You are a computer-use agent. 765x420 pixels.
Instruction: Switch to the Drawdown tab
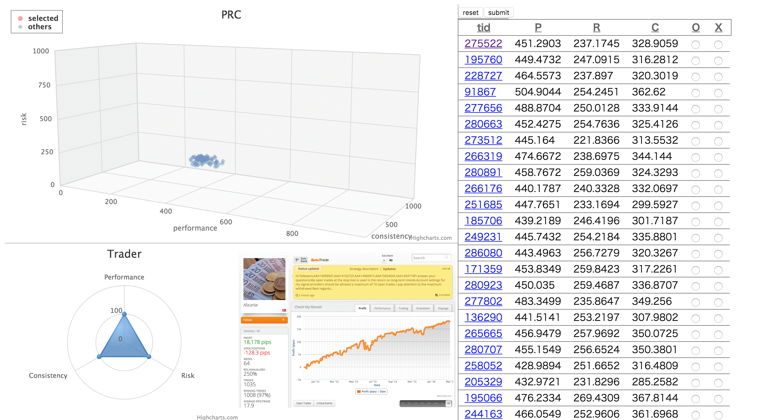[423, 308]
